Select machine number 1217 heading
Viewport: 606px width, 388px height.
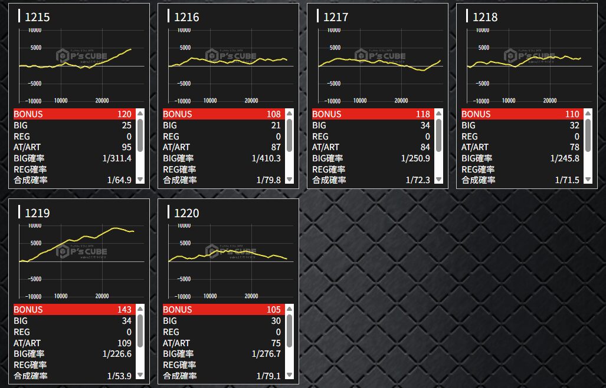click(336, 17)
